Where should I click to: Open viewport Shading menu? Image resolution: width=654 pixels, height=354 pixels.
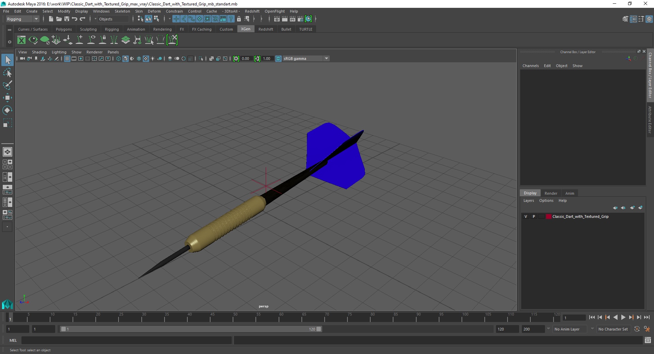(x=39, y=52)
